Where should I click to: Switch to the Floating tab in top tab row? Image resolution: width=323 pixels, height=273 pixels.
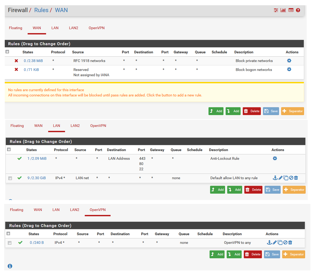(x=16, y=28)
